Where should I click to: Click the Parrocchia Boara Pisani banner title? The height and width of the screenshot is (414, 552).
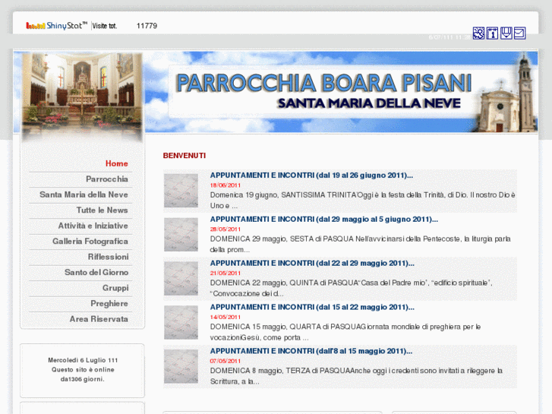click(324, 83)
